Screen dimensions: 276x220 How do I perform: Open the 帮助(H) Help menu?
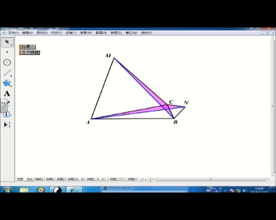[146, 33]
